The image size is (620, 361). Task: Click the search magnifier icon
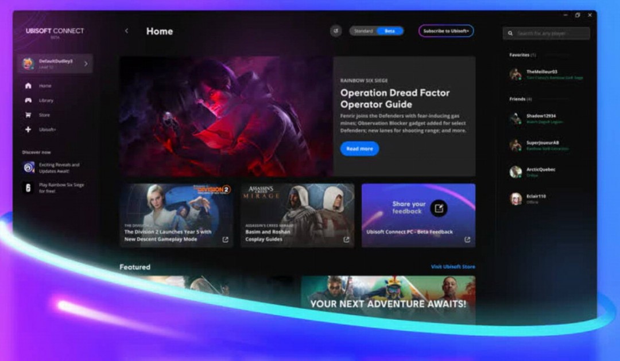coord(510,33)
